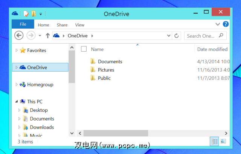Switch to the Share ribbon tab

(x=62, y=25)
